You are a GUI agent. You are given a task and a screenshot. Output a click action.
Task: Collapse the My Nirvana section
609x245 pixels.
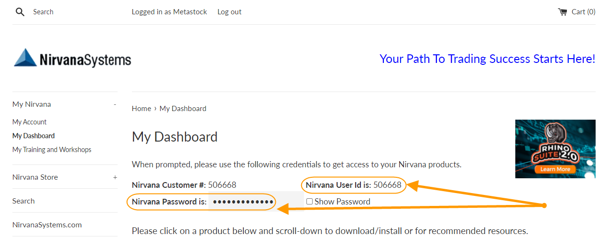pos(115,104)
